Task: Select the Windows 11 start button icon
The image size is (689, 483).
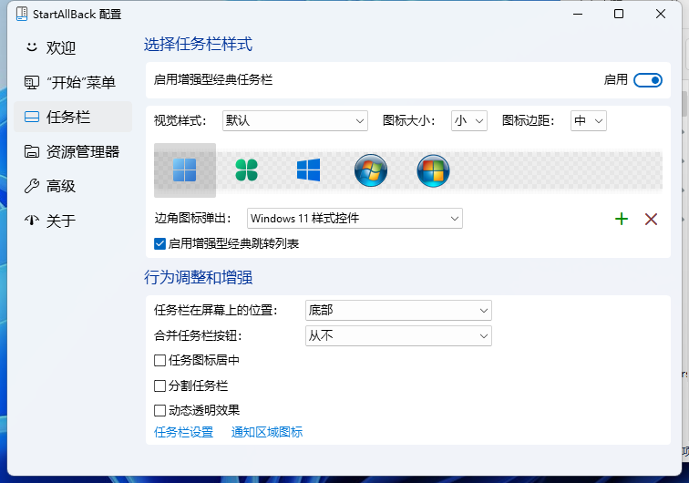Action: point(184,170)
